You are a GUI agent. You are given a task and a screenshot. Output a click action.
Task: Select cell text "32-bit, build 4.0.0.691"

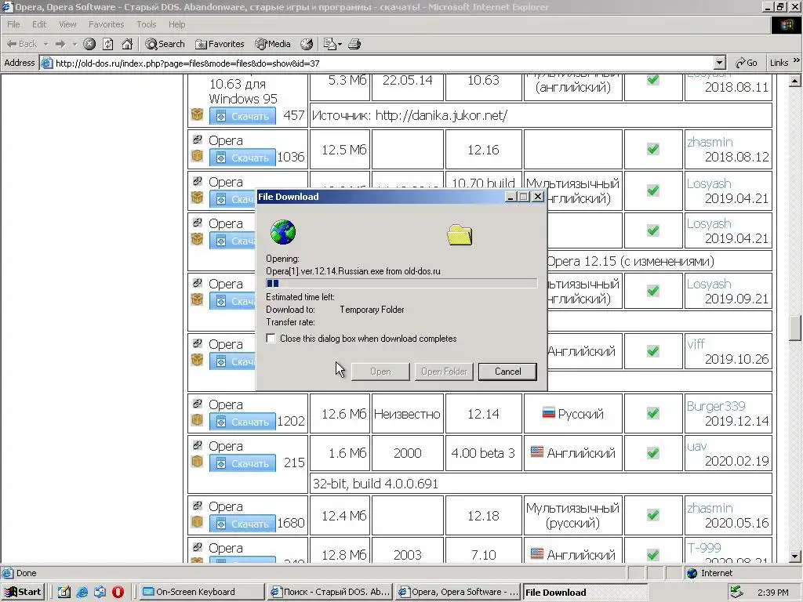(376, 484)
